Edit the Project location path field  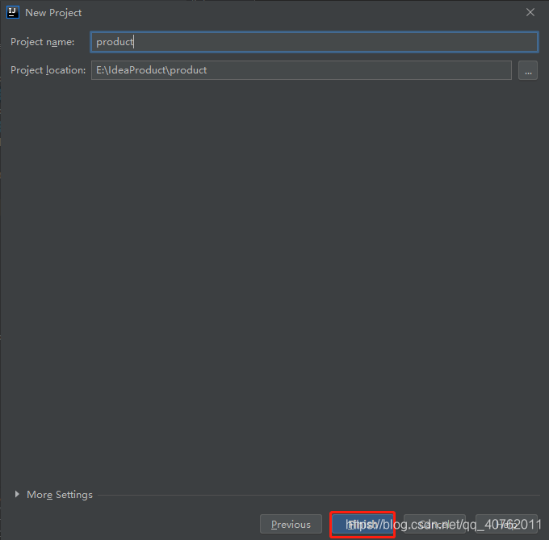[301, 70]
